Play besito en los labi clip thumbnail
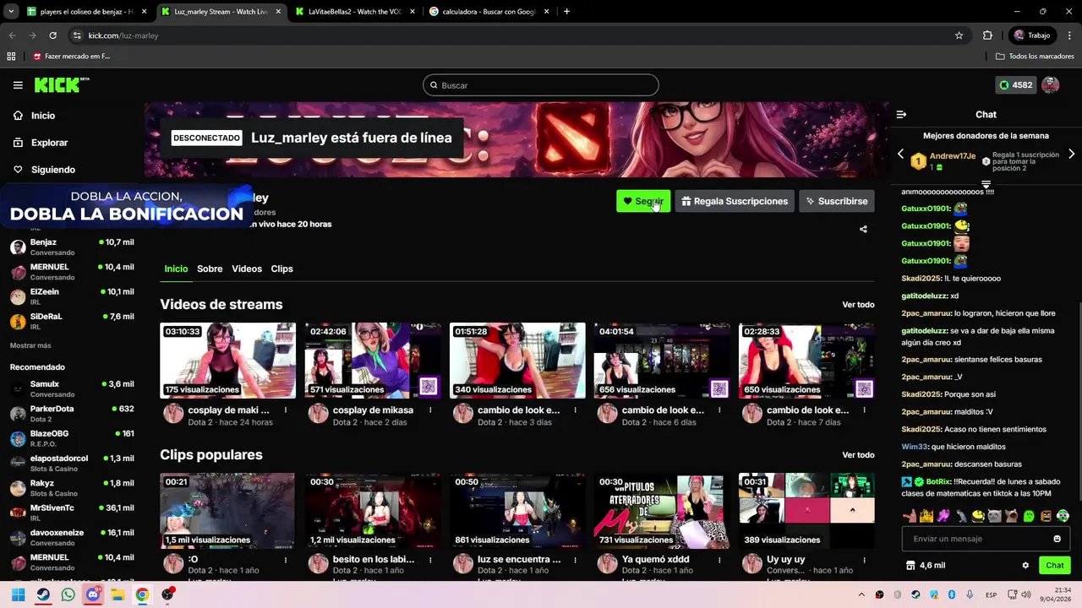Screen dimensions: 1082x608 click(373, 511)
